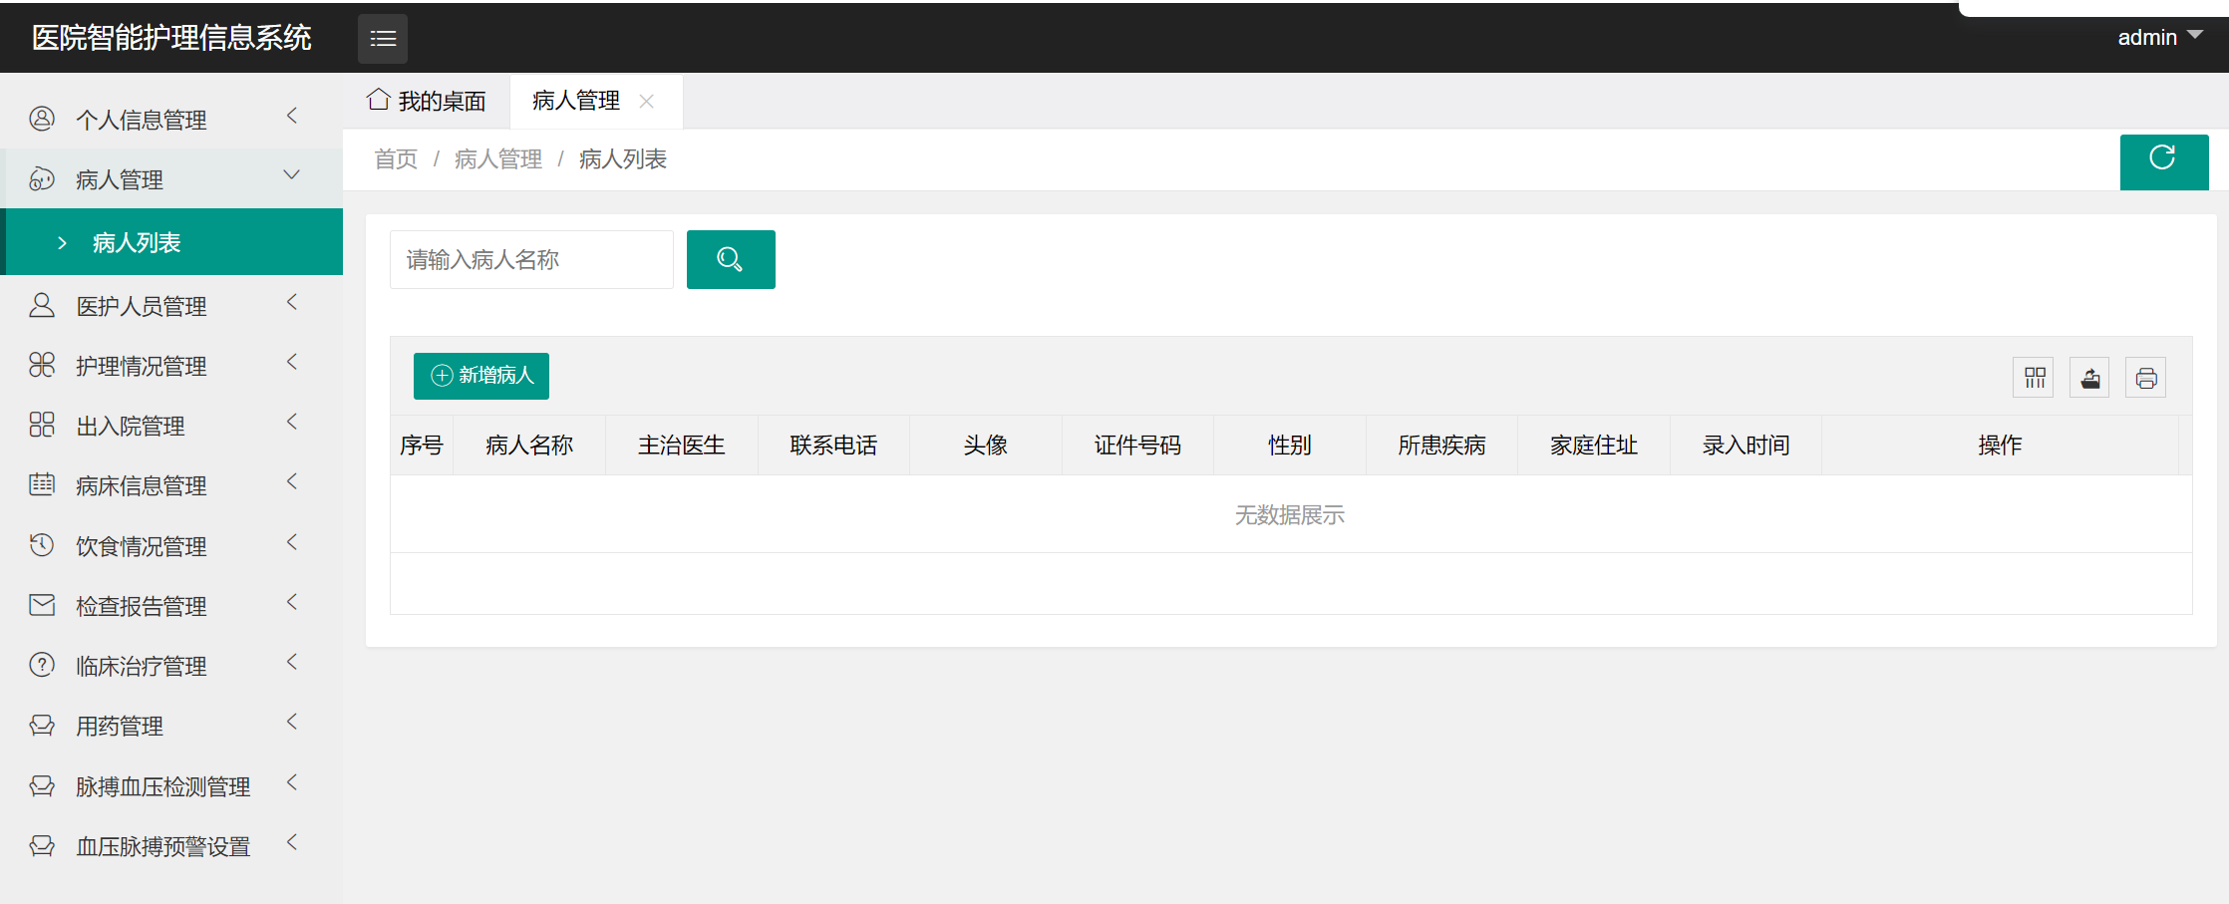The width and height of the screenshot is (2229, 904).
Task: Click the 个人信息管理 user icon
Action: (x=42, y=119)
